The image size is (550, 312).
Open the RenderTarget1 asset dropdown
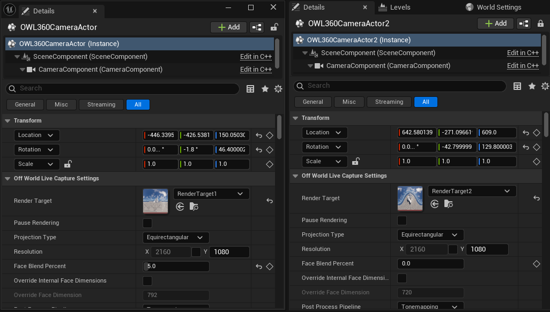pos(211,194)
